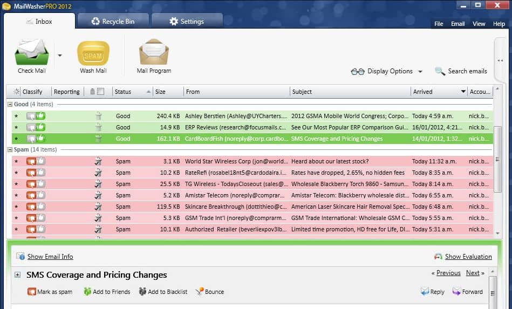The image size is (512, 309).
Task: Click Show Email Info link
Action: pos(50,257)
